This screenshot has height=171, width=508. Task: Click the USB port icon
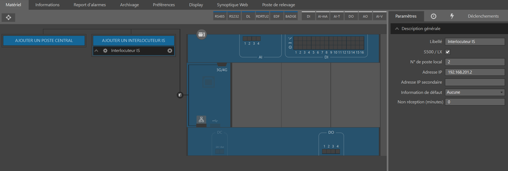215,121
